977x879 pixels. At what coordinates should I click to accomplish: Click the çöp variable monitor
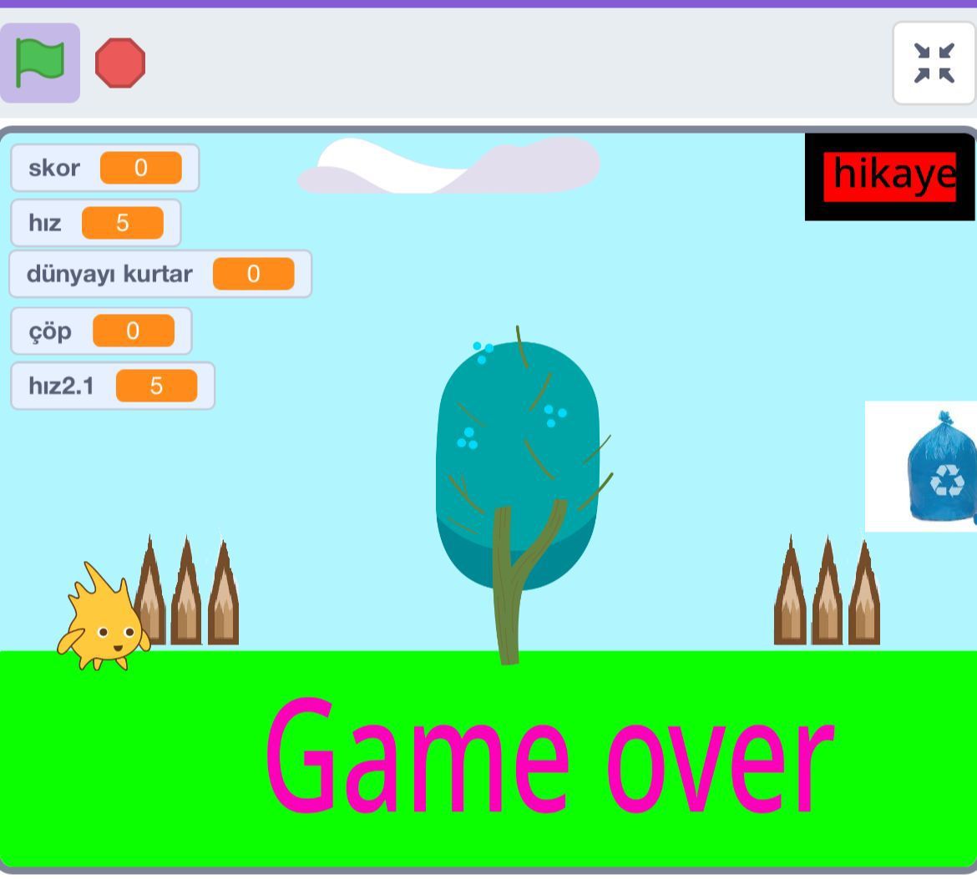(x=101, y=331)
